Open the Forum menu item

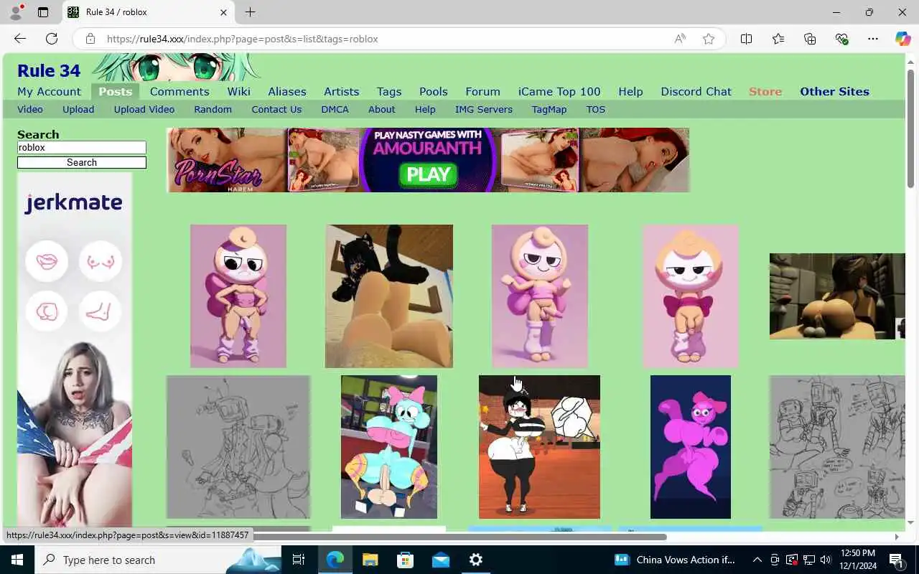482,92
